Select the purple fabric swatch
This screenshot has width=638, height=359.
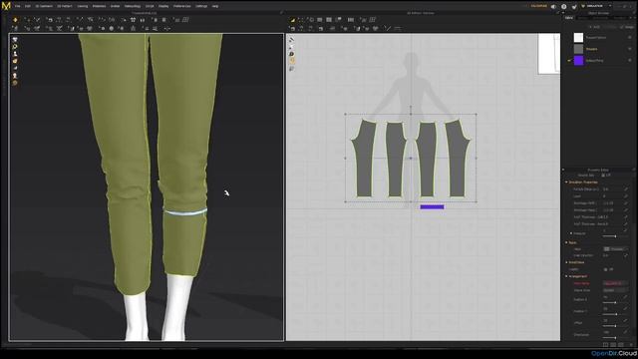click(578, 60)
